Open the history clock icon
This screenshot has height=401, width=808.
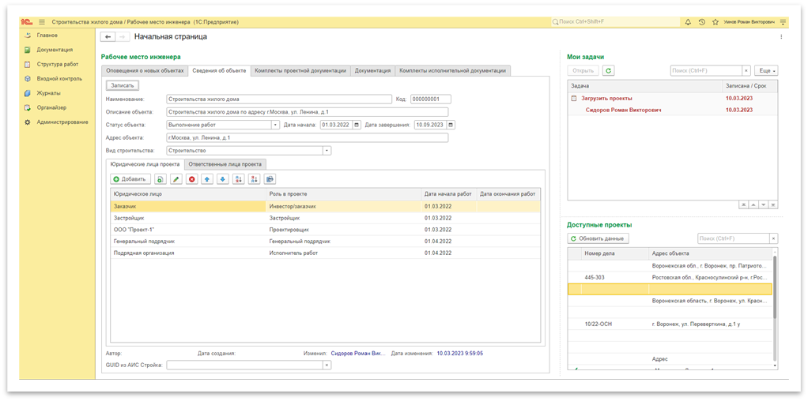coord(701,21)
